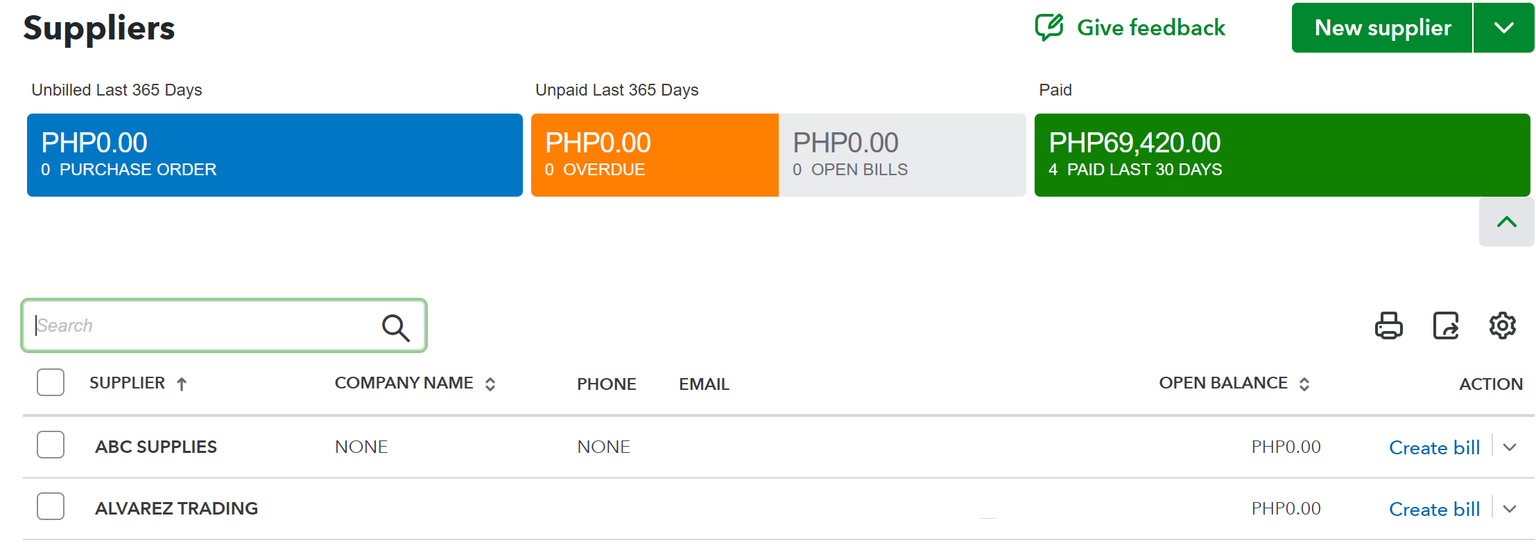Toggle the select all suppliers checkbox
Viewport: 1536px width, 554px height.
[x=51, y=382]
